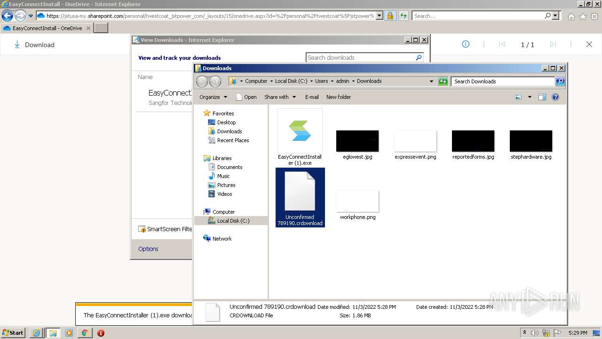Select Pictures library
The height and width of the screenshot is (339, 602).
click(x=226, y=185)
